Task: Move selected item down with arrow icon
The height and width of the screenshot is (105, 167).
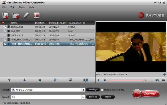Action: tap(24, 80)
